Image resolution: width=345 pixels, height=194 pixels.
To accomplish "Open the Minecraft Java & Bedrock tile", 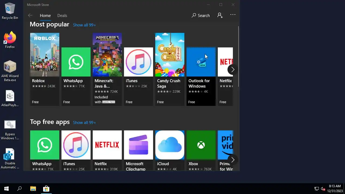I will [107, 55].
